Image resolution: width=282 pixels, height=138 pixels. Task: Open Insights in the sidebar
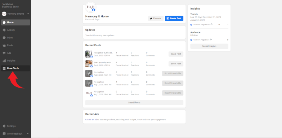click(x=15, y=61)
